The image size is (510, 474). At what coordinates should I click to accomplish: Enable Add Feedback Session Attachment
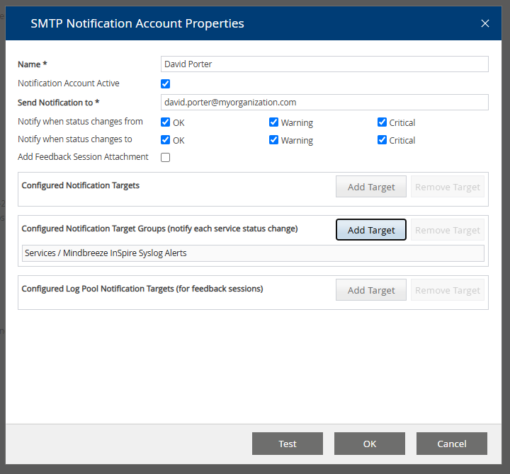tap(166, 157)
